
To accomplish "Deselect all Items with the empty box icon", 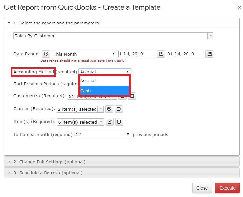I will (119, 122).
